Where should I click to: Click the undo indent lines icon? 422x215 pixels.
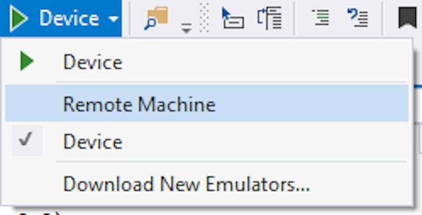coord(358,18)
